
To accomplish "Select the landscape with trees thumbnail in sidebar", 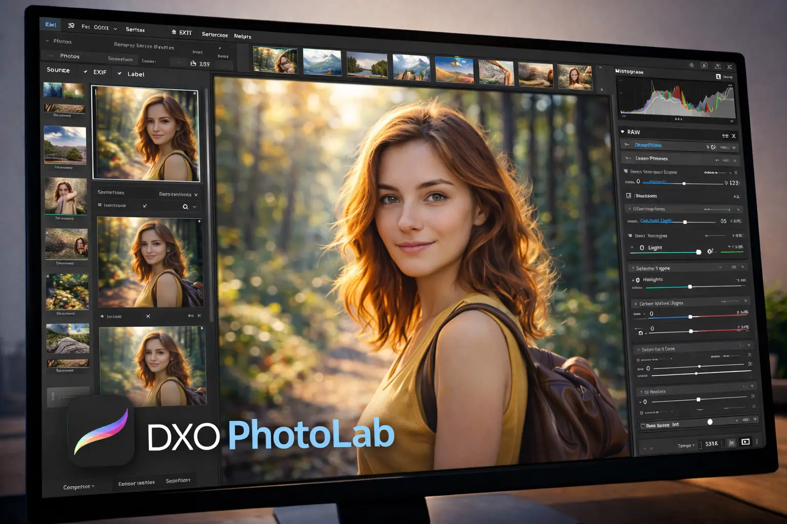I will tap(65, 145).
